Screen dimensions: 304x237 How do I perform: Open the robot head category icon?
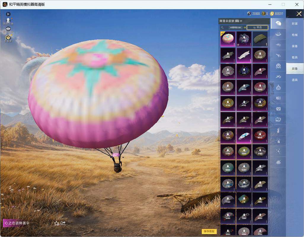278,87
